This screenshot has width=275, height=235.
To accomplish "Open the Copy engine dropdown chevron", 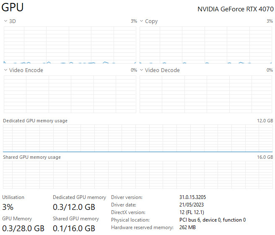I will click(142, 21).
